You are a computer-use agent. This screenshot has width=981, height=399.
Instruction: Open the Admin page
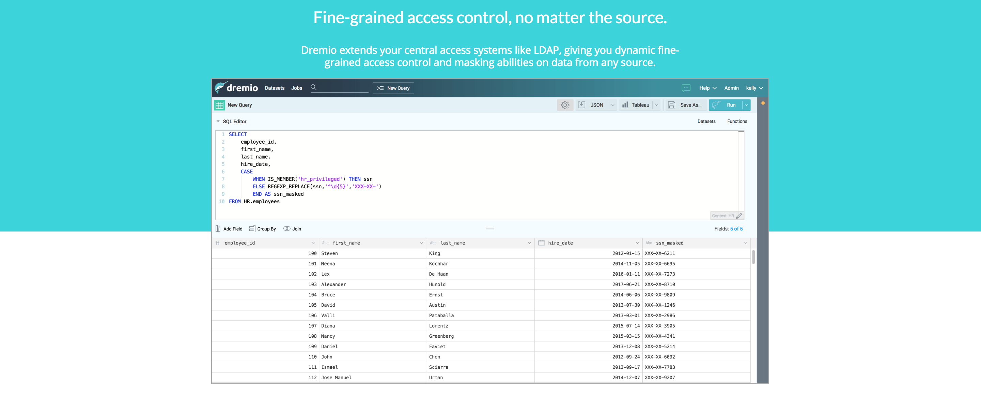point(731,88)
